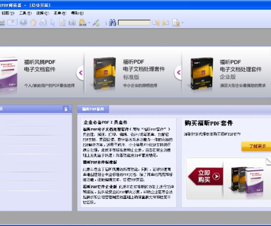Select the text selection page icon
Viewport: 271px width, 226px height.
[62, 23]
